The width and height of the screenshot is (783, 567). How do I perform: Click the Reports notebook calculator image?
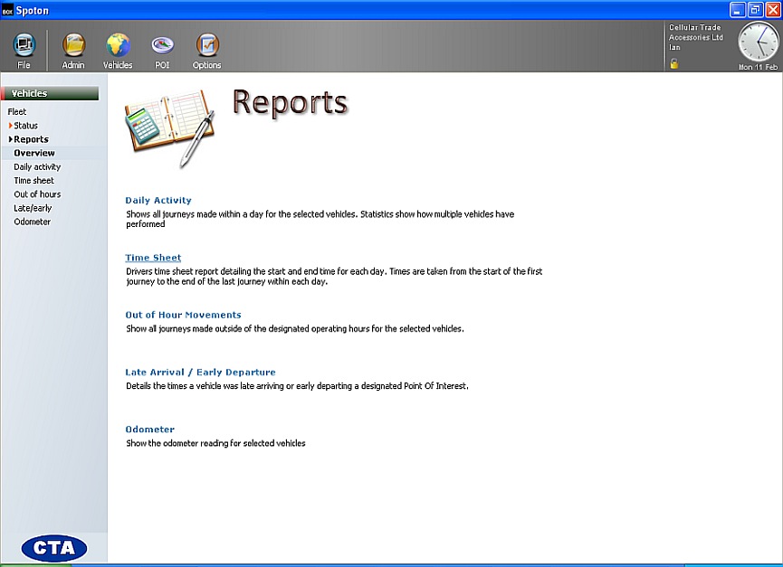pos(169,127)
